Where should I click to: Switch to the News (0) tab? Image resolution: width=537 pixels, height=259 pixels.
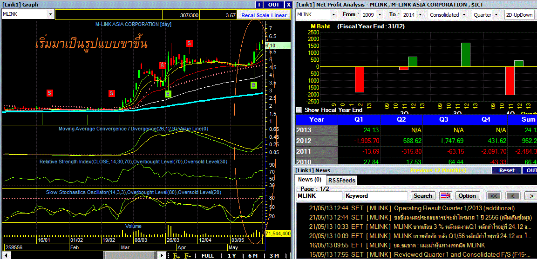pos(310,180)
